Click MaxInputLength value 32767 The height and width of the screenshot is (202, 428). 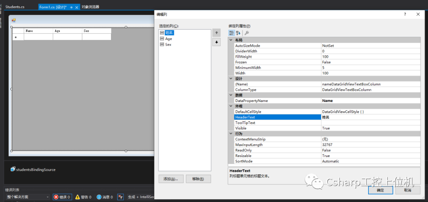point(371,145)
